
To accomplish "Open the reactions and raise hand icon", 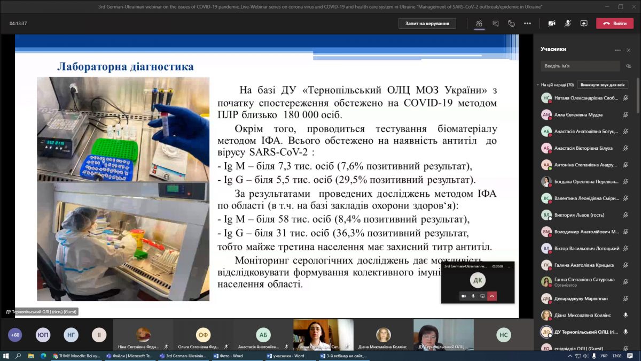I will point(511,24).
